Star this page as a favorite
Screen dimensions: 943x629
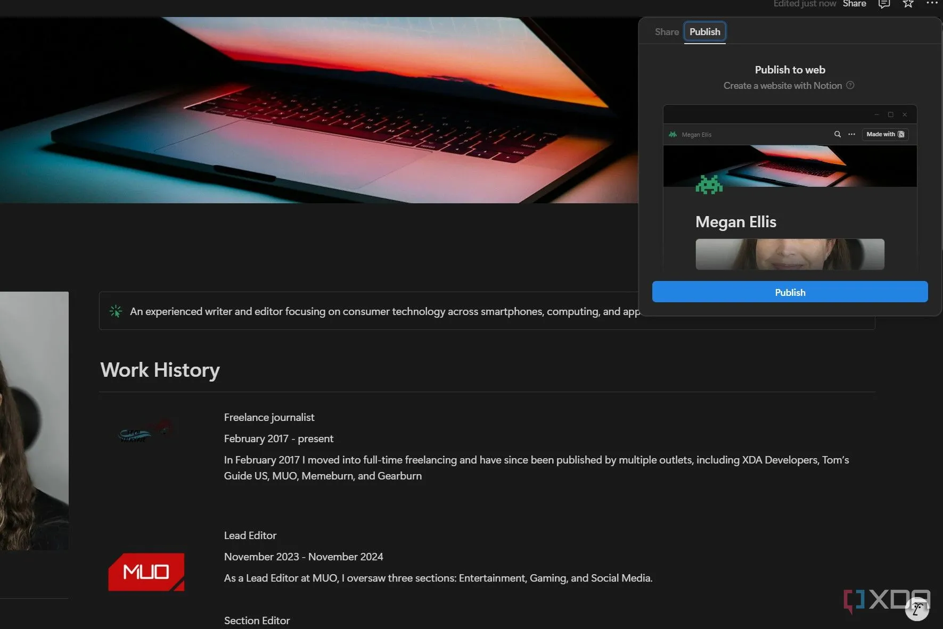908,4
